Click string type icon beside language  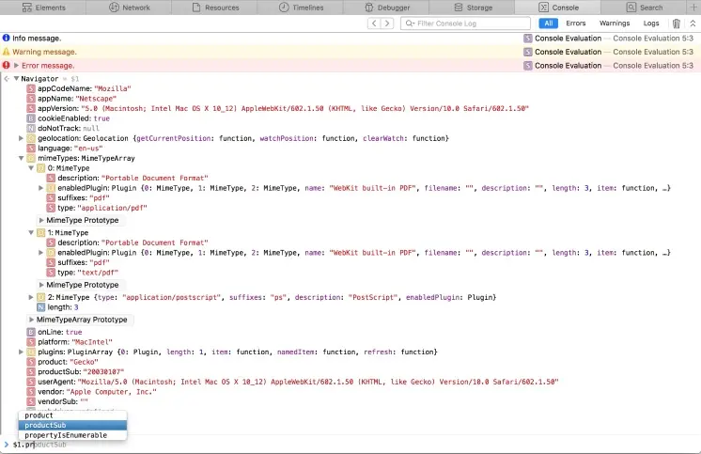click(31, 149)
